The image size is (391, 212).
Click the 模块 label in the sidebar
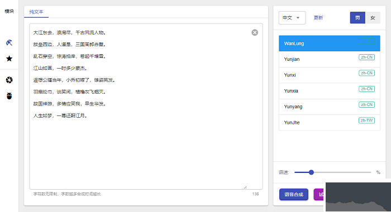pyautogui.click(x=9, y=11)
